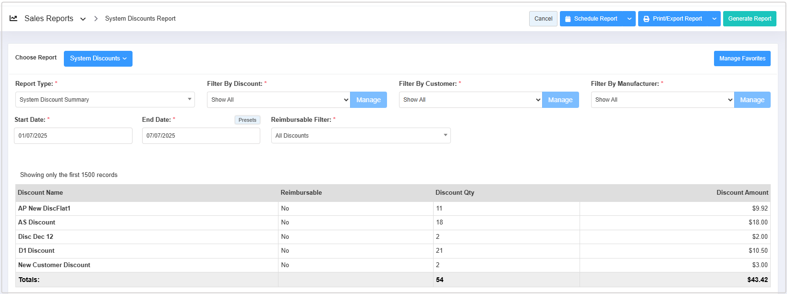Click the Sales Reports chart icon
This screenshot has width=787, height=294.
[x=13, y=18]
